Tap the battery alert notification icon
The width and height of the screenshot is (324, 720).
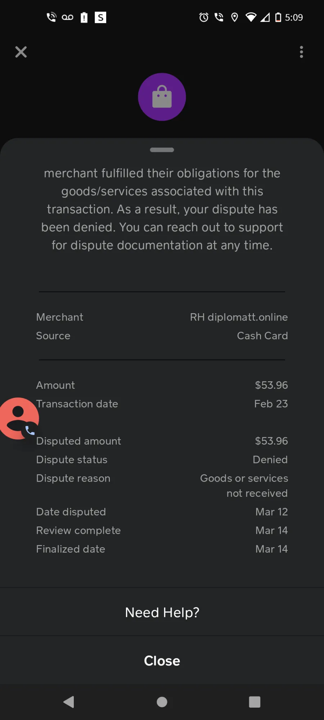pyautogui.click(x=84, y=17)
